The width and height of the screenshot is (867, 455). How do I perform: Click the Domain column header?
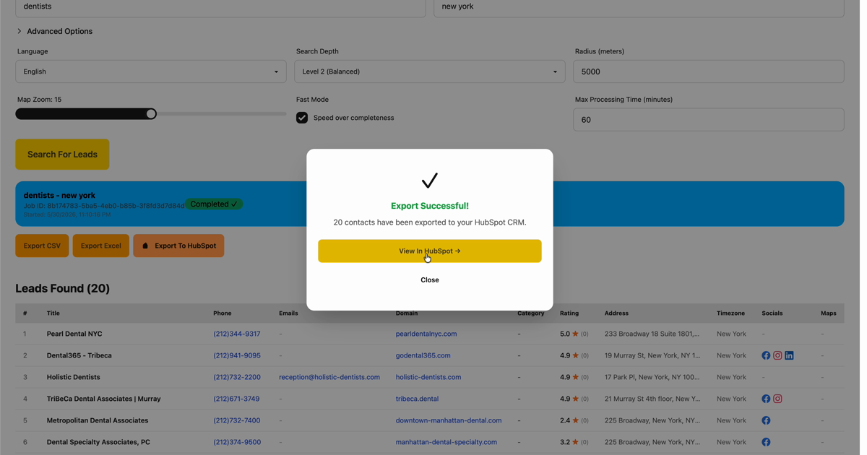[407, 313]
